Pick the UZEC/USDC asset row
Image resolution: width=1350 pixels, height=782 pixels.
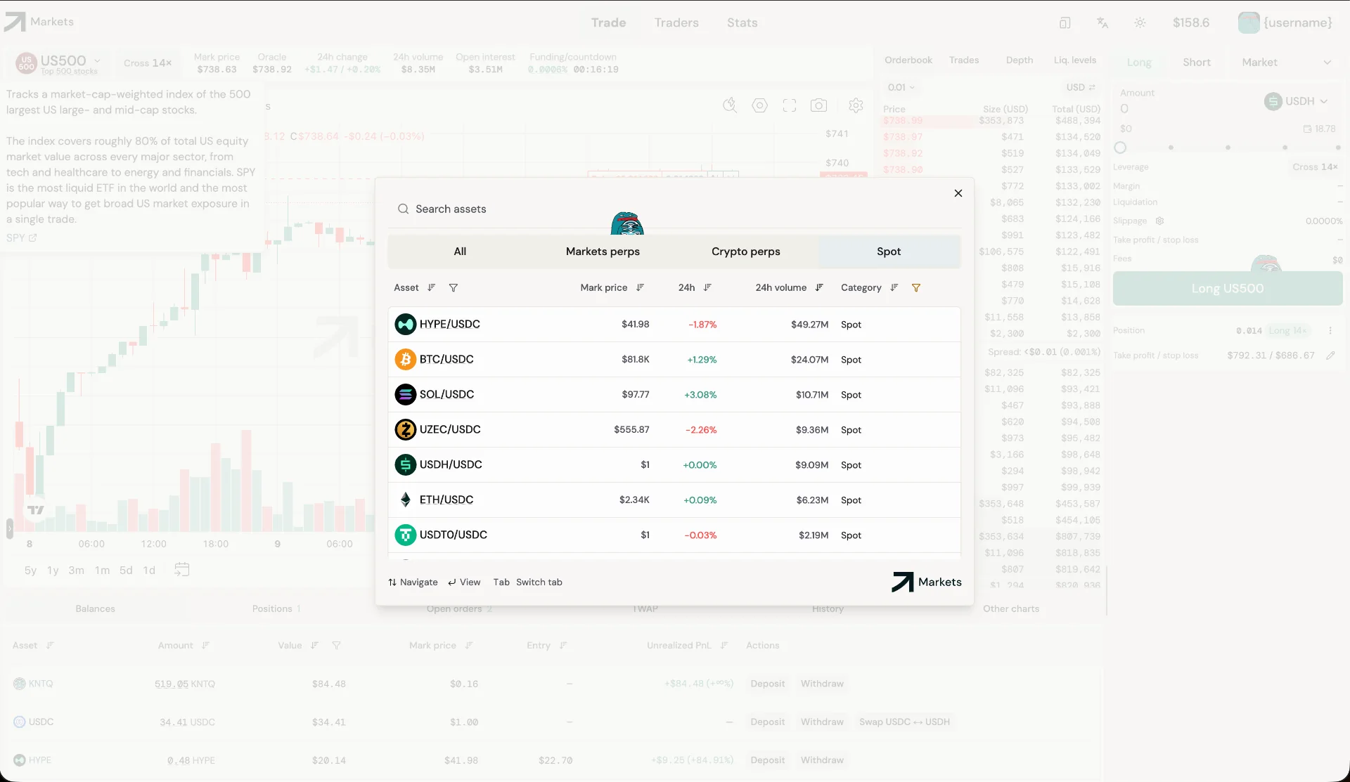click(x=674, y=430)
